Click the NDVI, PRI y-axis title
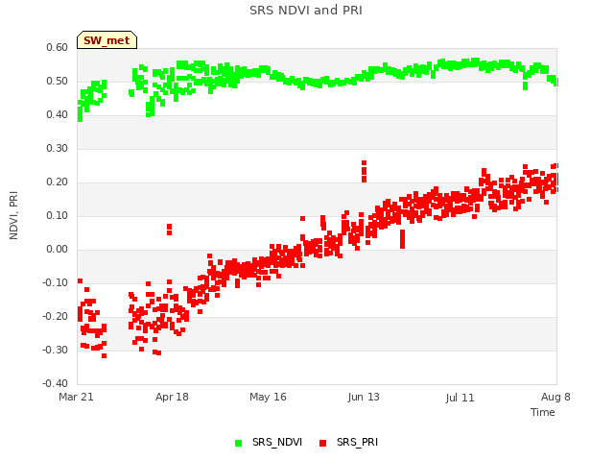The width and height of the screenshot is (614, 461). 13,215
